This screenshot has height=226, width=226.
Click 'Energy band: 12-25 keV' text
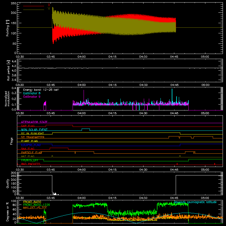41,90
